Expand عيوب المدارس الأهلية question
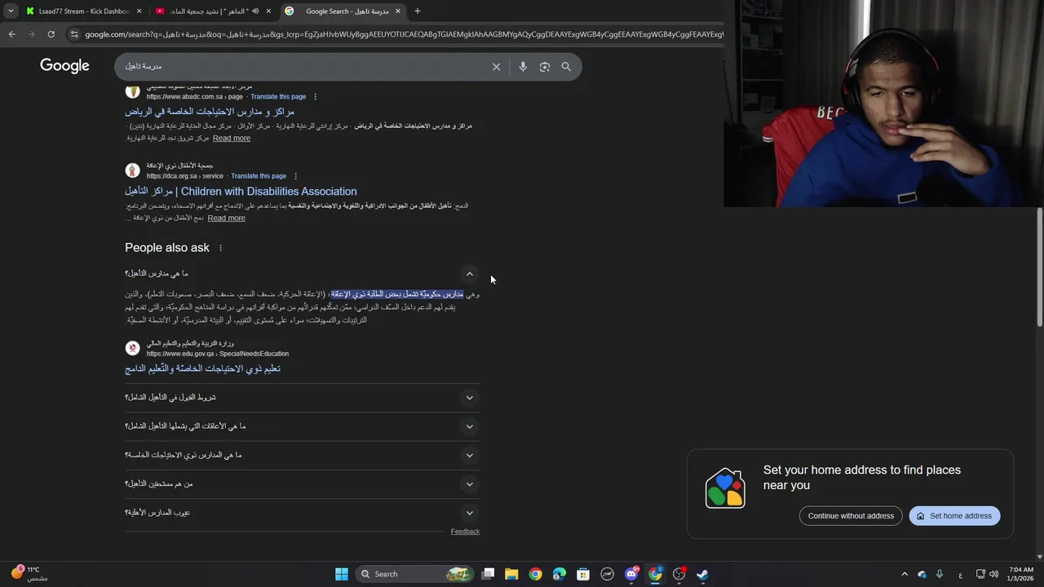Viewport: 1044px width, 587px height. tap(302, 513)
